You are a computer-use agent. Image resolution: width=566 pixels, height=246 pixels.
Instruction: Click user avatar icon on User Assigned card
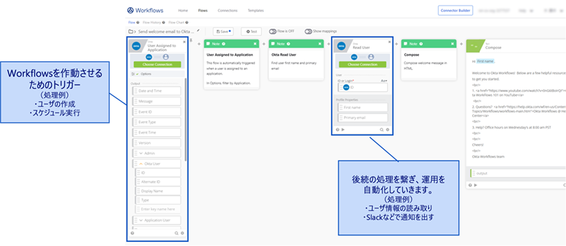[166, 57]
